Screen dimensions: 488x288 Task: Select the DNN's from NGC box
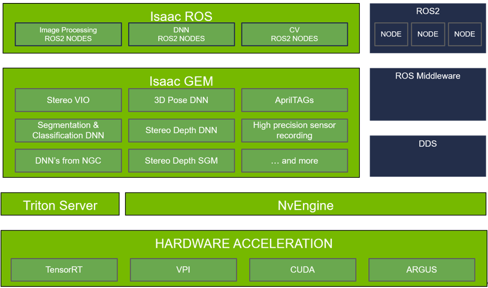68,160
